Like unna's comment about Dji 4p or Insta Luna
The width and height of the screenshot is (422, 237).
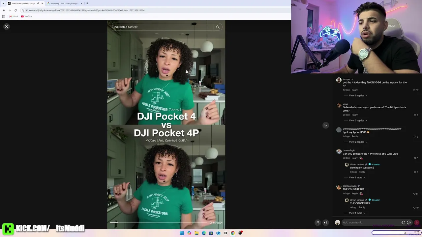[x=414, y=115]
